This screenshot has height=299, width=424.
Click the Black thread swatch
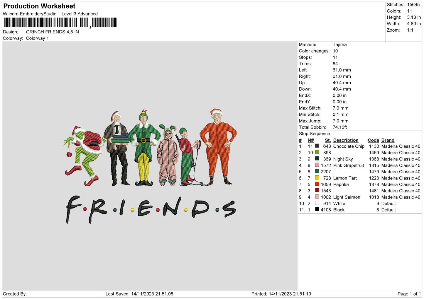[x=317, y=209]
